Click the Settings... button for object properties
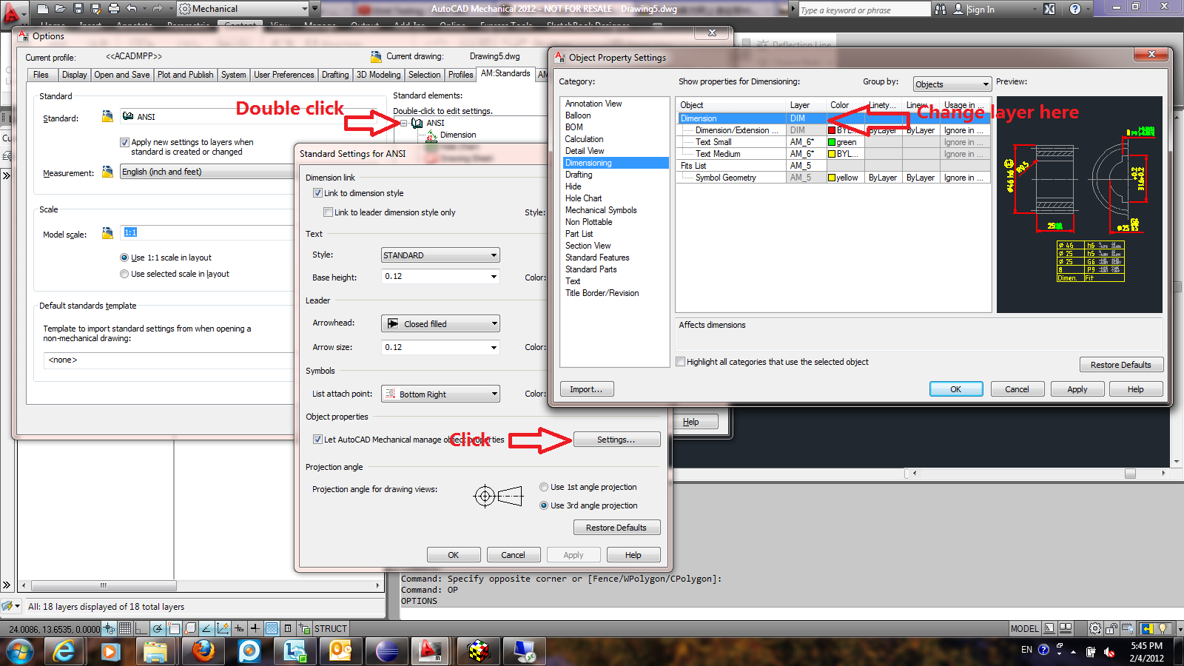 pos(616,440)
